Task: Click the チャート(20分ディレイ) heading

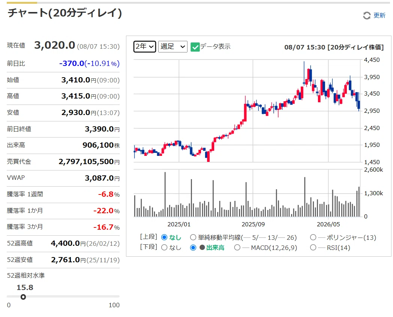Action: [x=64, y=13]
